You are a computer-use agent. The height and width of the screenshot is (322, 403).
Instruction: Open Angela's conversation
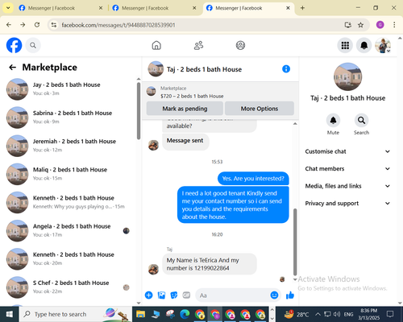(69, 230)
